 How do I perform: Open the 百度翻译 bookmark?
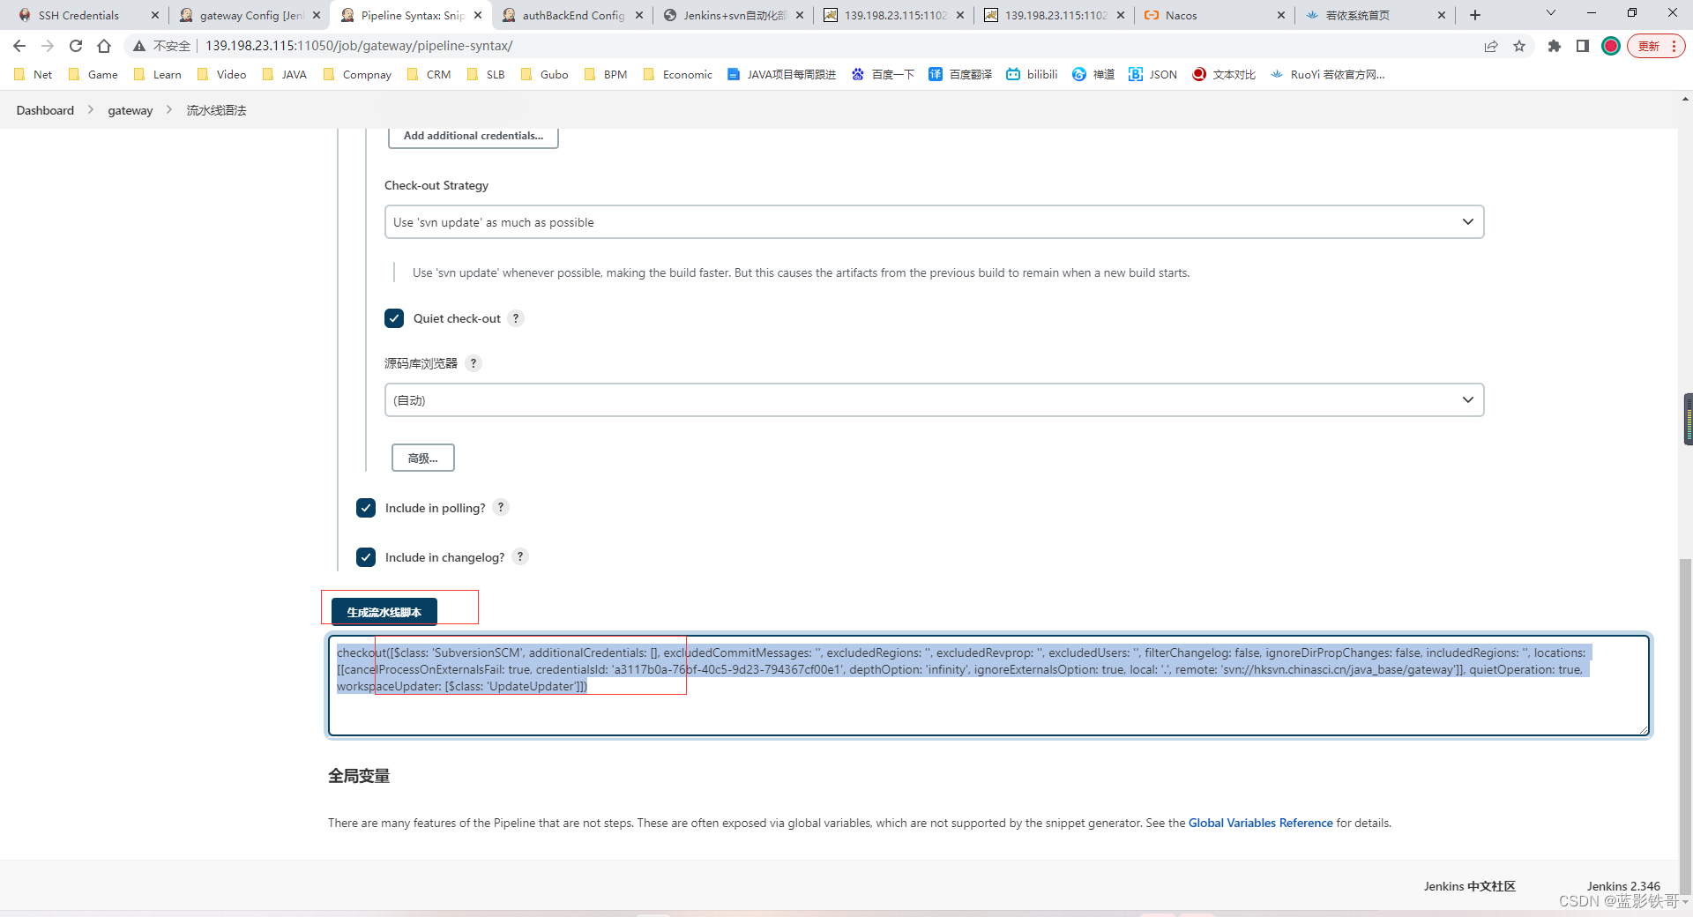click(x=960, y=75)
